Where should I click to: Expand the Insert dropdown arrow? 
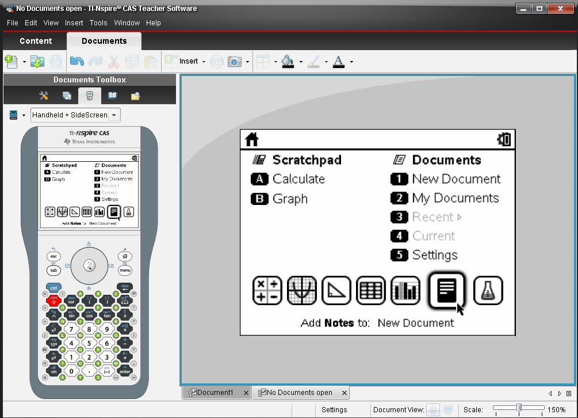coord(204,62)
